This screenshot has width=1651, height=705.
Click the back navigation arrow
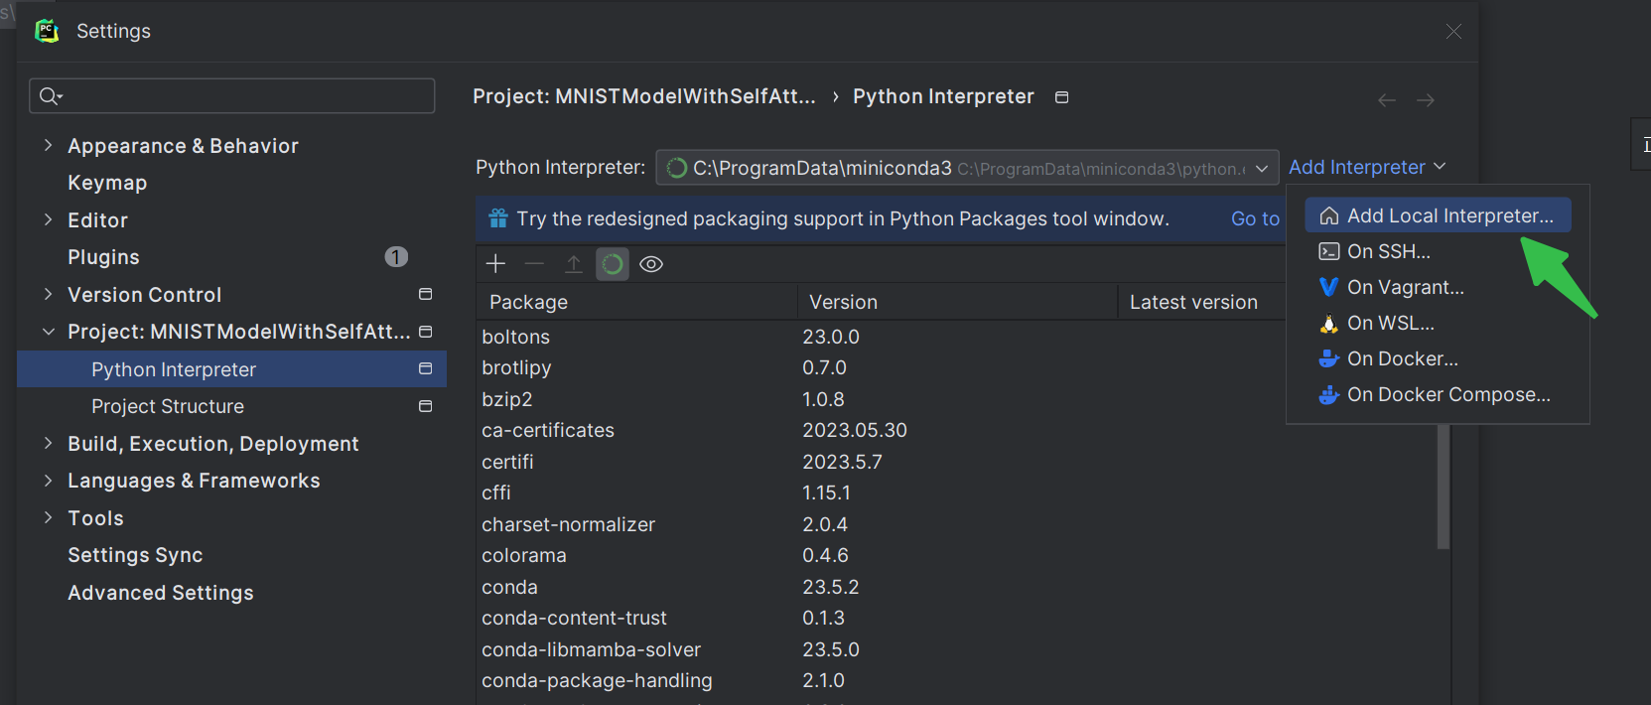pyautogui.click(x=1387, y=100)
